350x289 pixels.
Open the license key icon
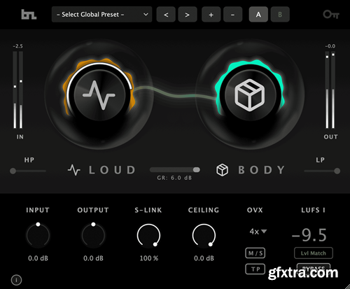[331, 15]
